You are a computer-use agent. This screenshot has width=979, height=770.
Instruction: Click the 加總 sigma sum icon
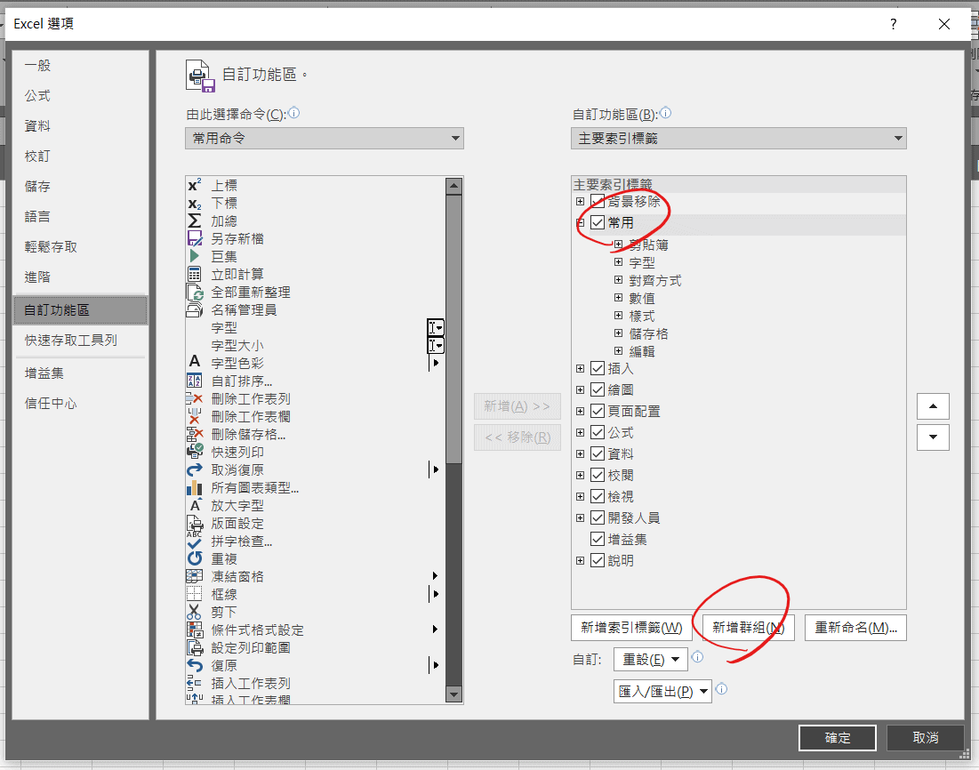(x=194, y=221)
